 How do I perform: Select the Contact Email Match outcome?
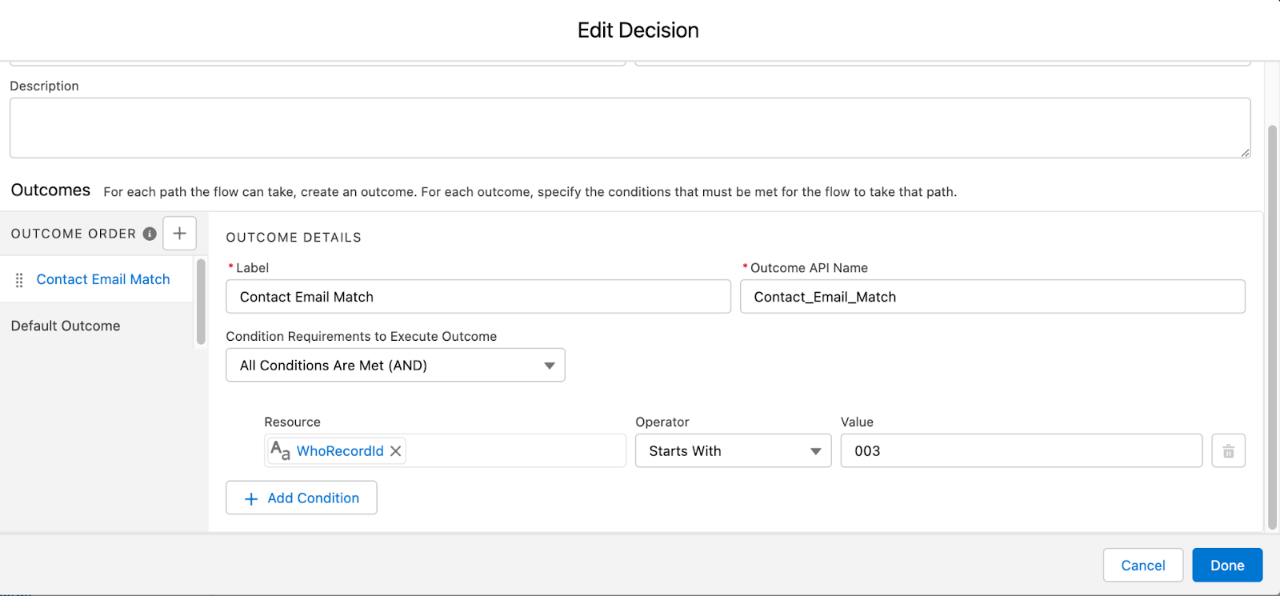coord(103,280)
